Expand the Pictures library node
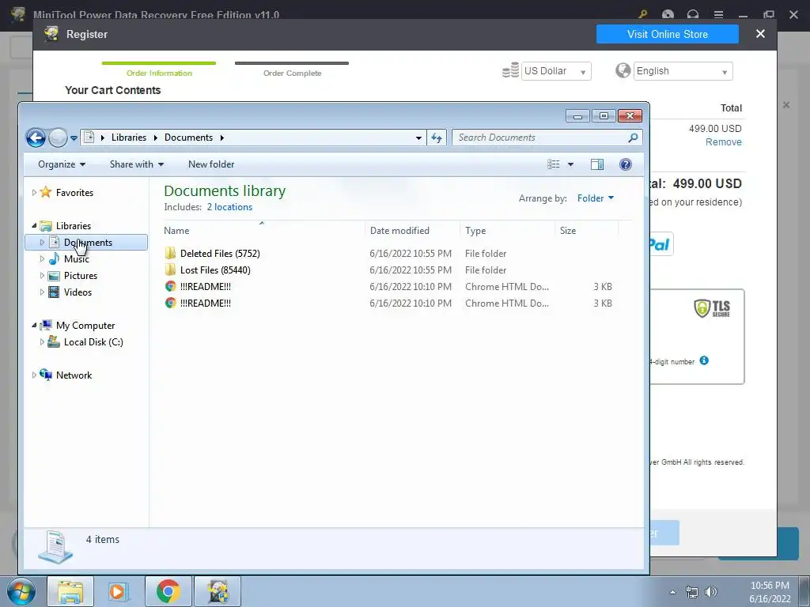Image resolution: width=810 pixels, height=607 pixels. (43, 276)
